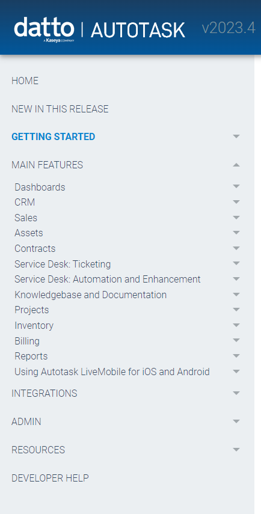Viewport: 261px width, 514px height.
Task: Expand the Reports submenu arrow
Action: coord(236,356)
